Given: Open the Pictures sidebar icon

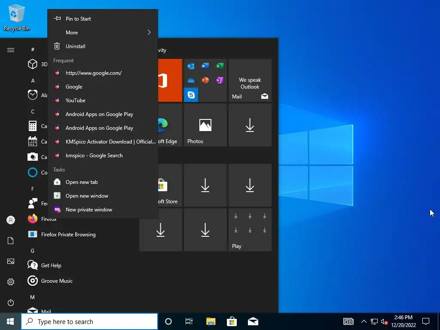Looking at the screenshot, I should tap(11, 261).
